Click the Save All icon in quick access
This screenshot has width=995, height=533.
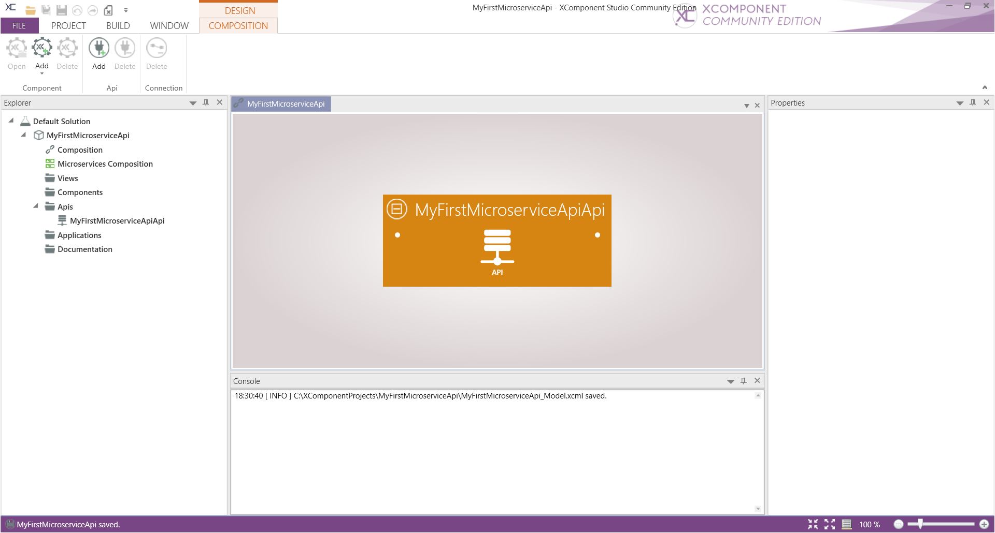46,10
